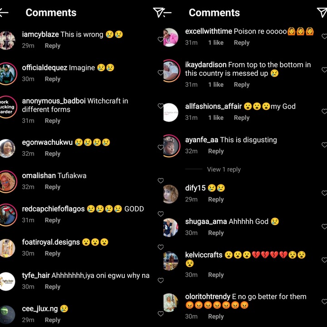This screenshot has width=327, height=327.
Task: Expand 'View 1 reply' under the ayanfe_aa comment
Action: coord(223,169)
